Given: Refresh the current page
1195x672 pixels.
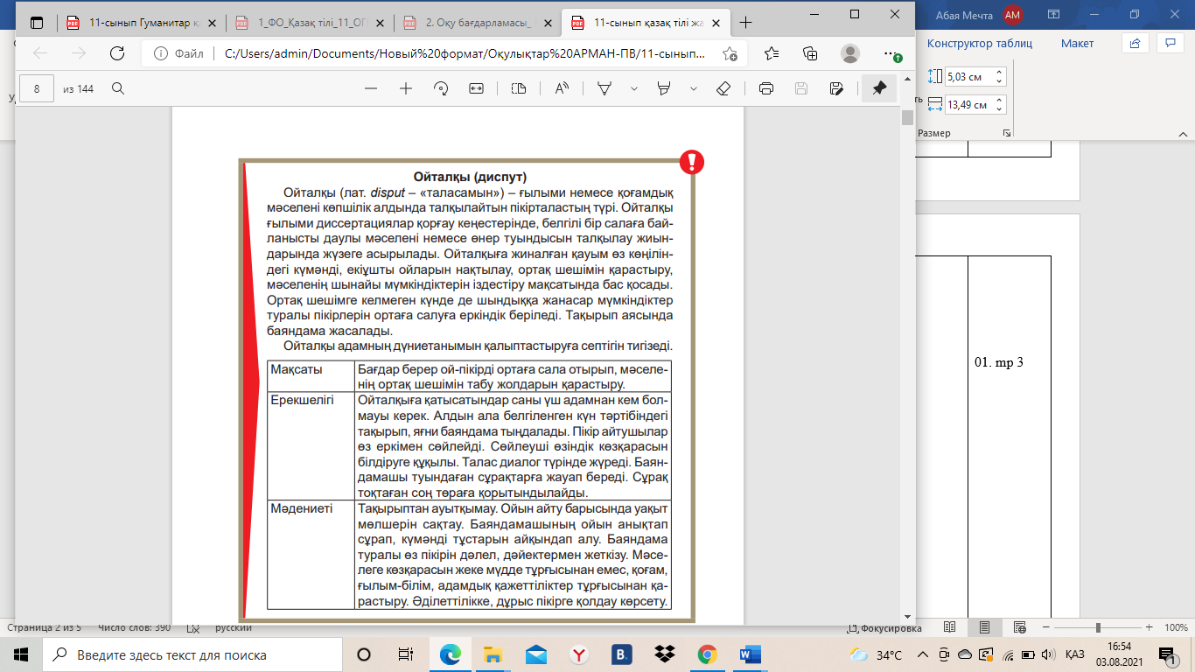Looking at the screenshot, I should 116,53.
